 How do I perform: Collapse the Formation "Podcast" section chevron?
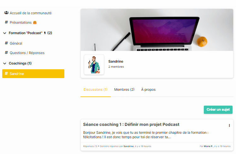[x=5, y=33]
